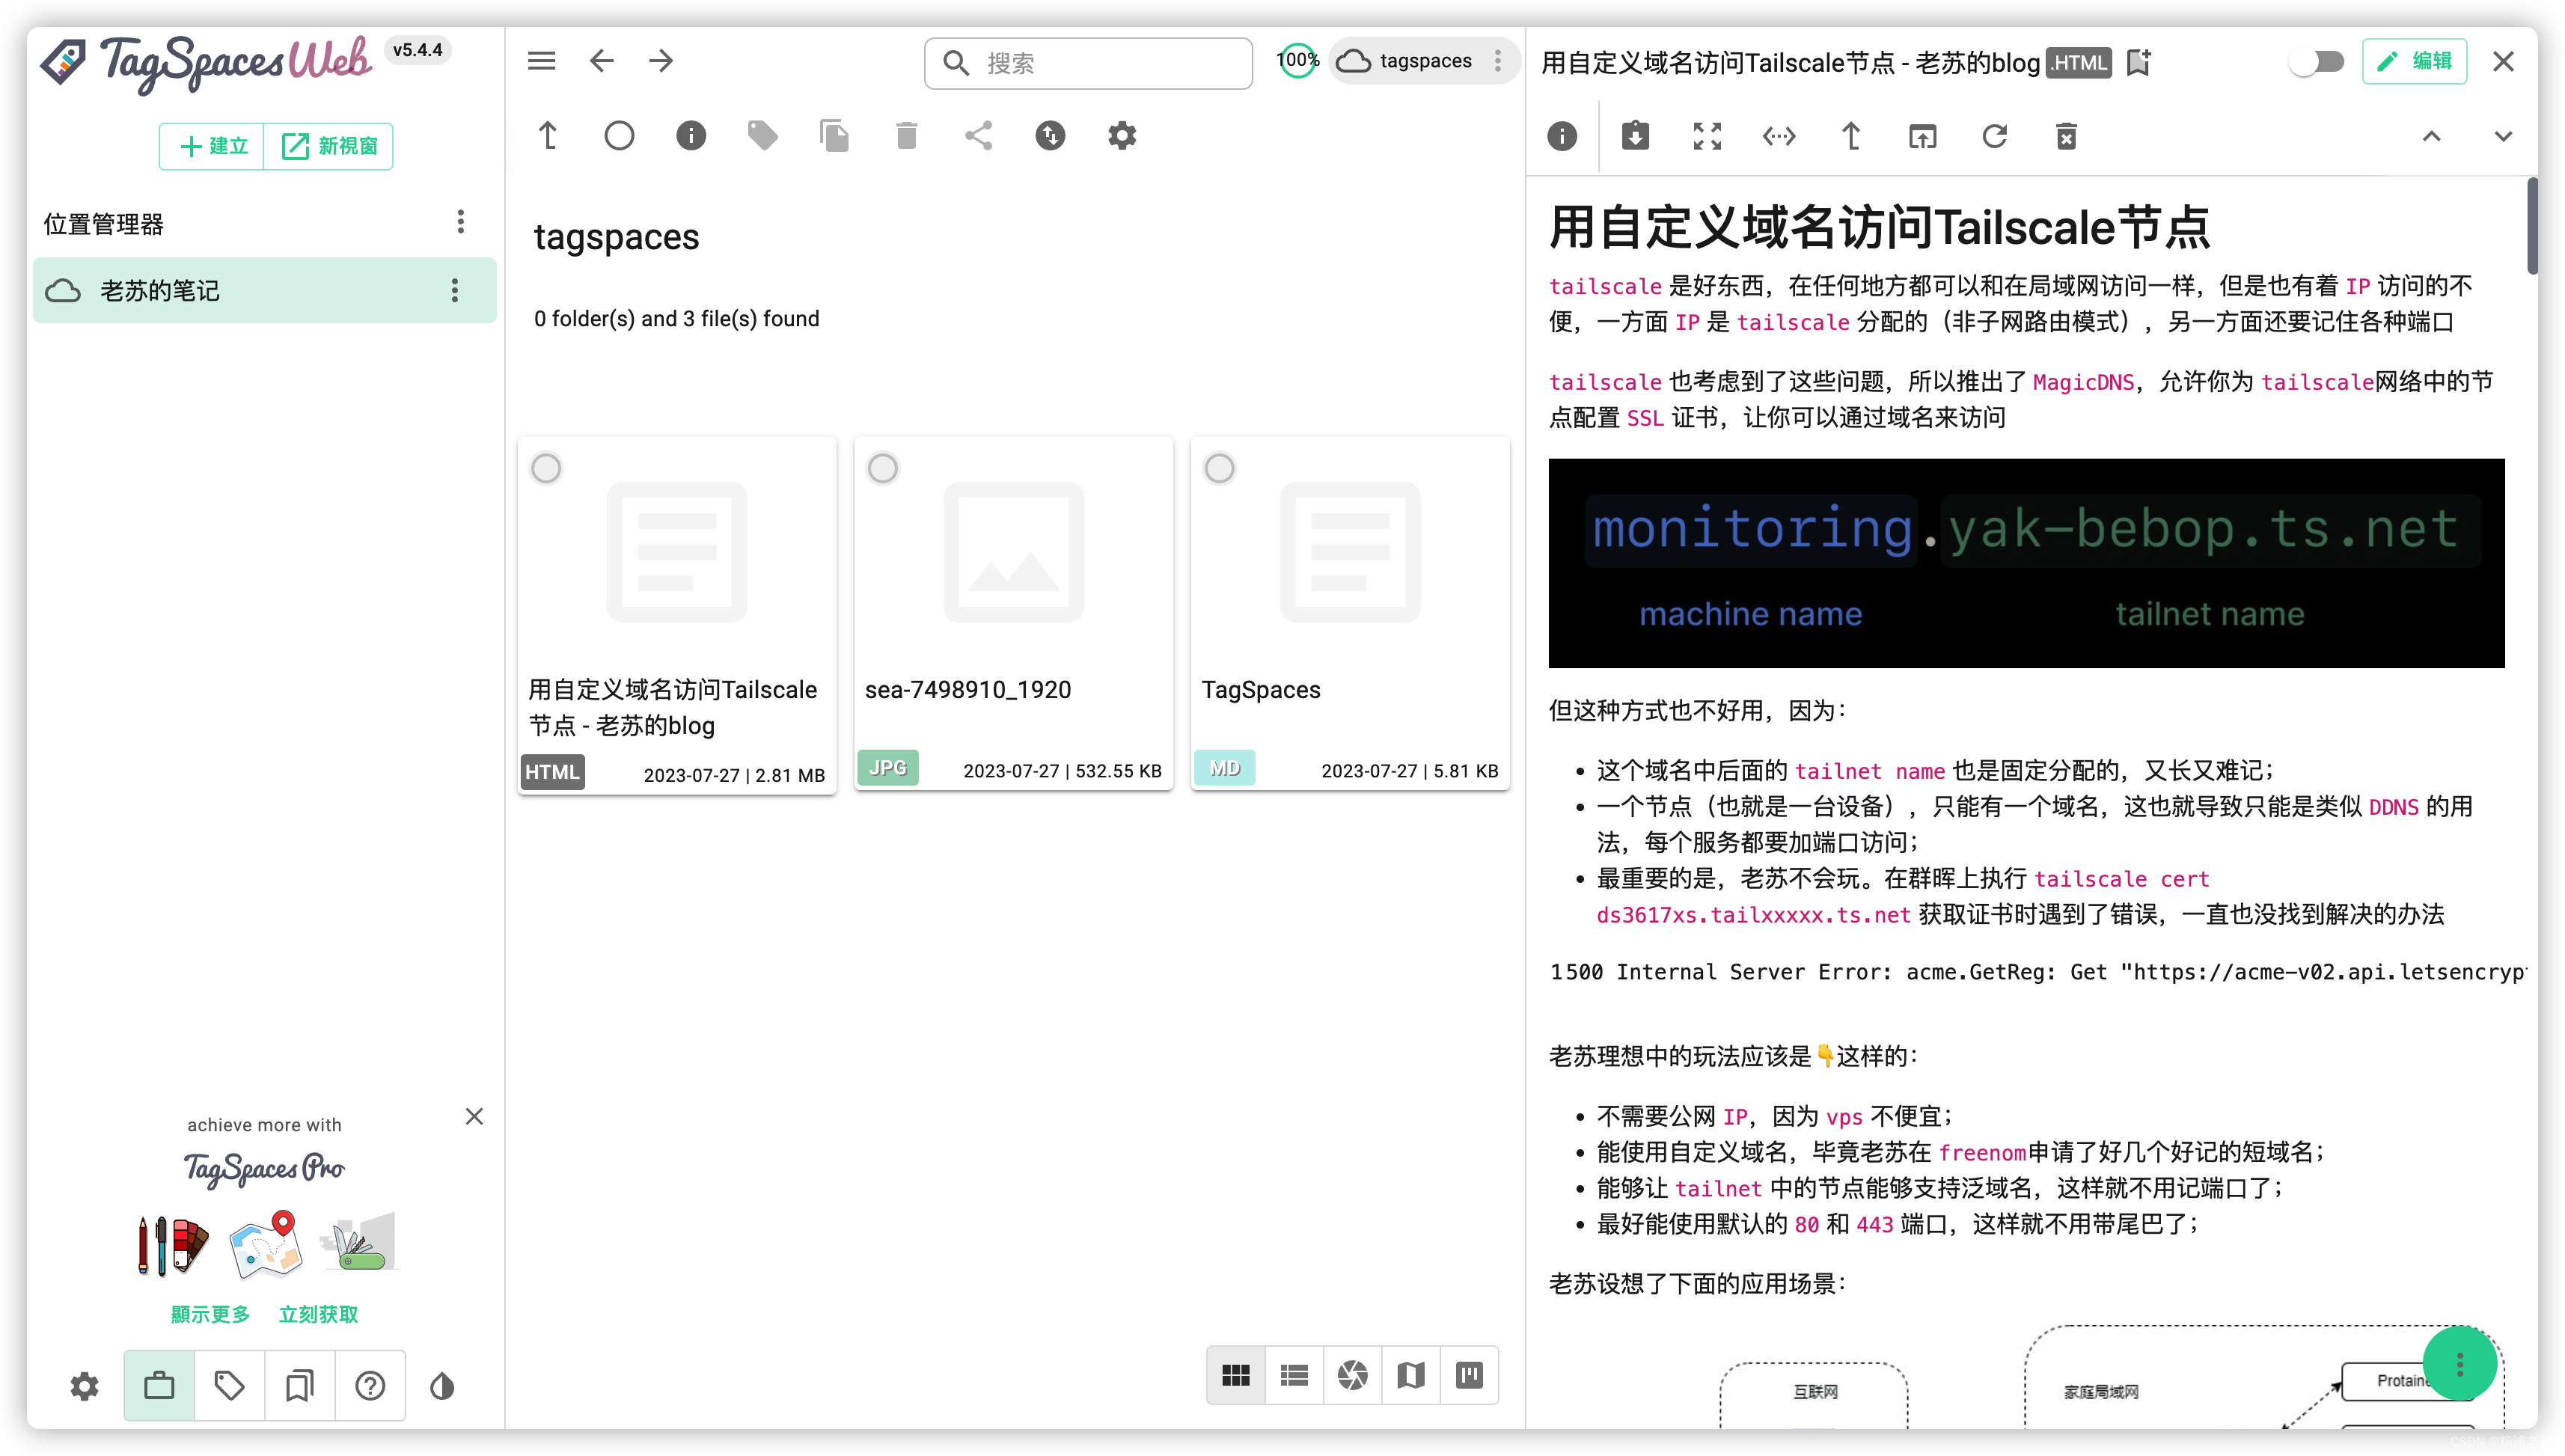Viewport: 2565px width, 1456px height.
Task: Enter fullscreen mode for the opened file
Action: 1707,136
